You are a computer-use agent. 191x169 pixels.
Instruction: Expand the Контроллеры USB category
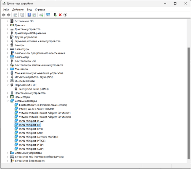pos(8,61)
